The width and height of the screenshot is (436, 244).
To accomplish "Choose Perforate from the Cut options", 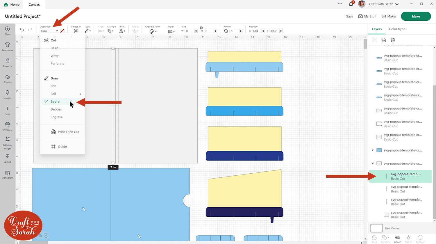I will click(x=57, y=63).
